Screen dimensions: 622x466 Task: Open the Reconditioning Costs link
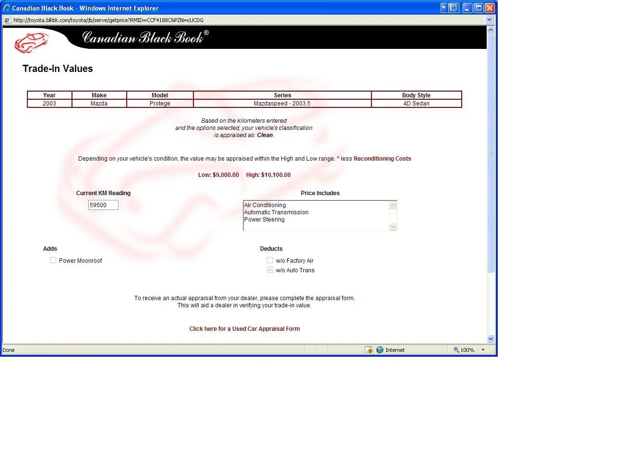coord(382,159)
